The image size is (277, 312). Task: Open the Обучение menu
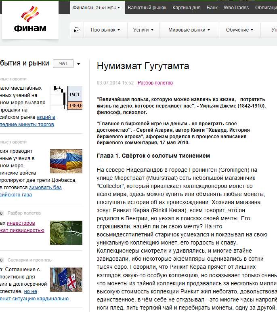point(239,30)
